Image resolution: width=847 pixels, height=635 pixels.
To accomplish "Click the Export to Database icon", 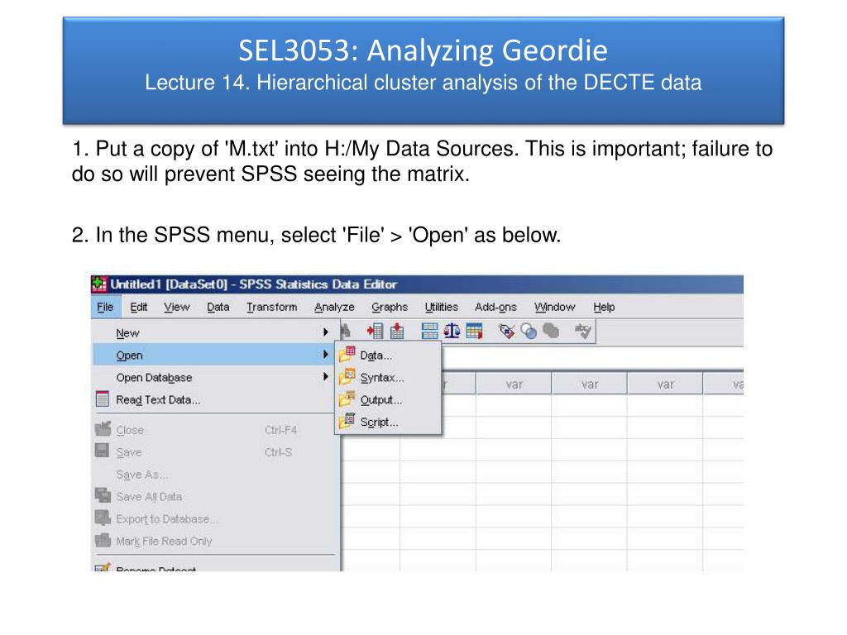I will tap(103, 518).
